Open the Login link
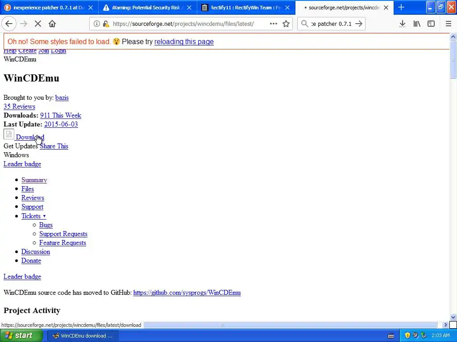Image resolution: width=457 pixels, height=342 pixels. 58,51
